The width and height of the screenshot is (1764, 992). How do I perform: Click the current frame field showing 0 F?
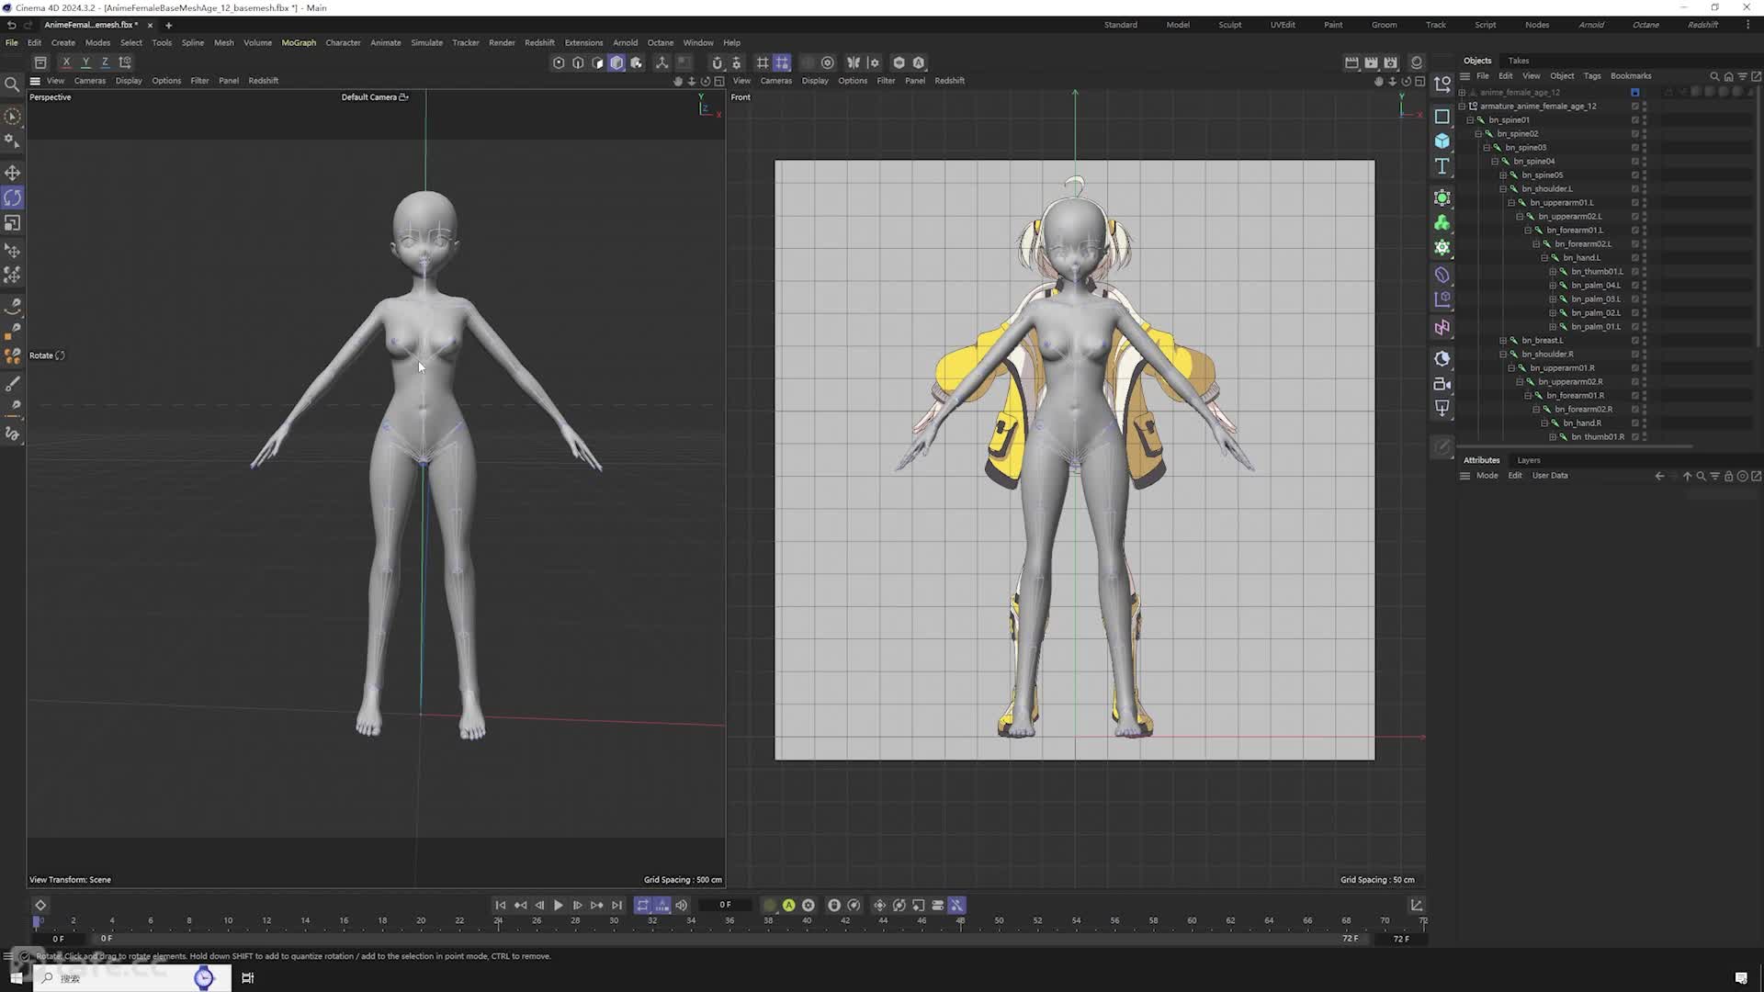tap(726, 906)
